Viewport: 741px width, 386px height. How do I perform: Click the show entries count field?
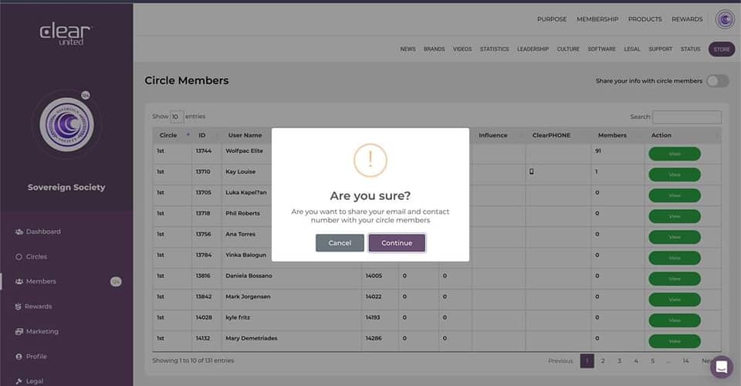177,117
